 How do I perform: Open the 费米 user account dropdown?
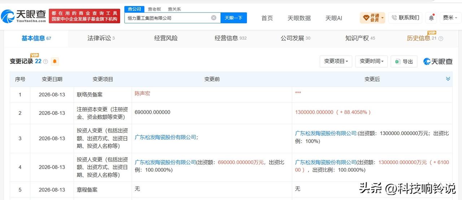coord(450,18)
